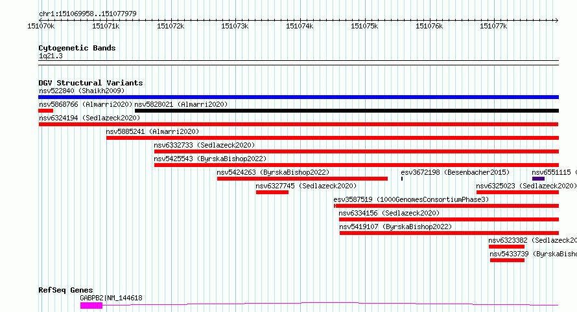Click the RefSeq Genes track heading
Image resolution: width=577 pixels, height=312 pixels.
click(65, 291)
